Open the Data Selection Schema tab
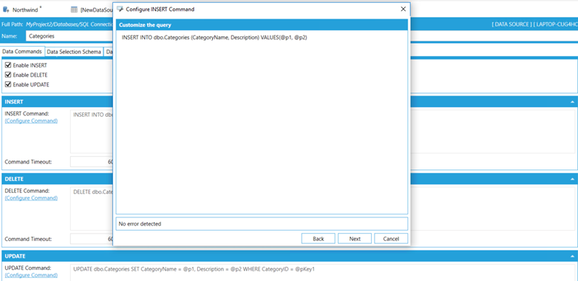Viewport: 578px width, 281px height. pos(74,52)
